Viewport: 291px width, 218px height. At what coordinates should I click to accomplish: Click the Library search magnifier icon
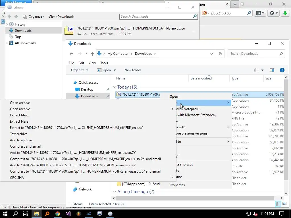pyautogui.click(x=195, y=16)
